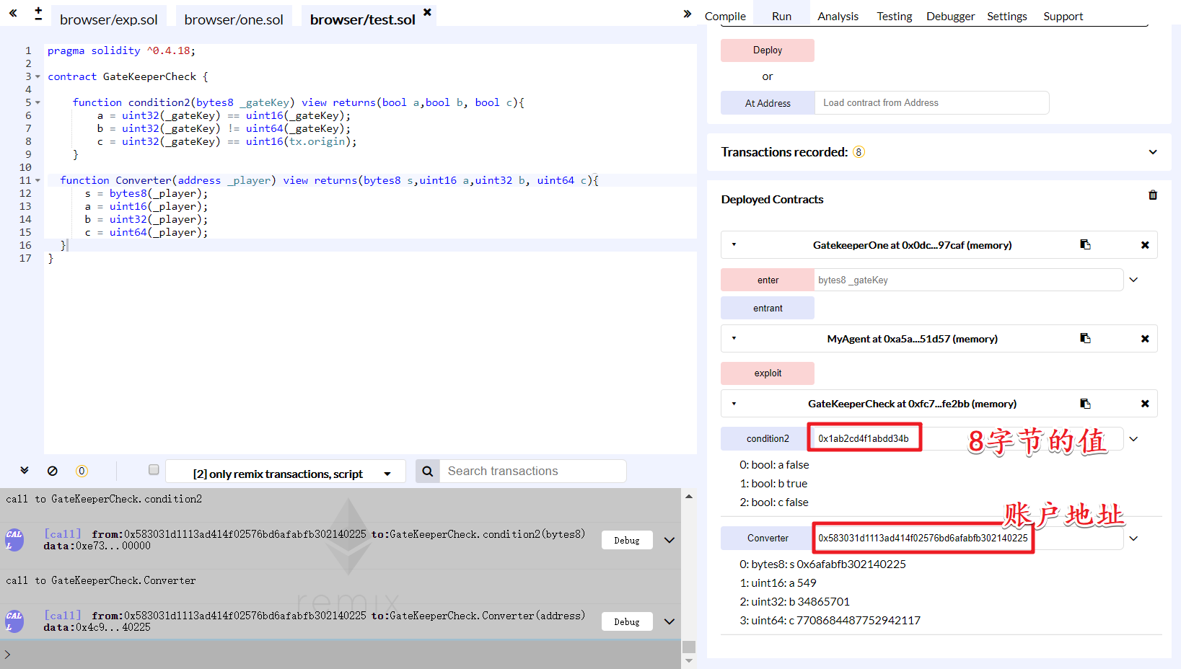Open the Run tab
Viewport: 1181px width, 669px height.
(x=781, y=16)
